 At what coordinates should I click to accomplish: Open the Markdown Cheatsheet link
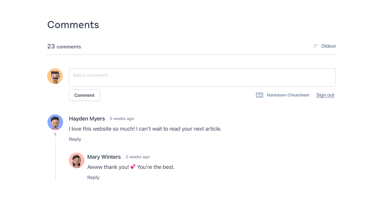[288, 95]
